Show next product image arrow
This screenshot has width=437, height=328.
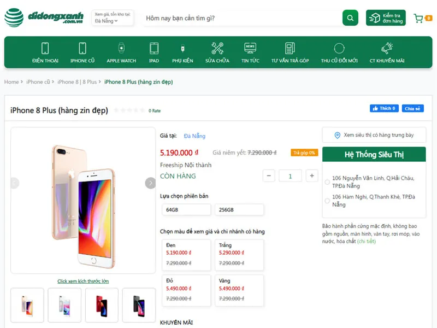151,183
